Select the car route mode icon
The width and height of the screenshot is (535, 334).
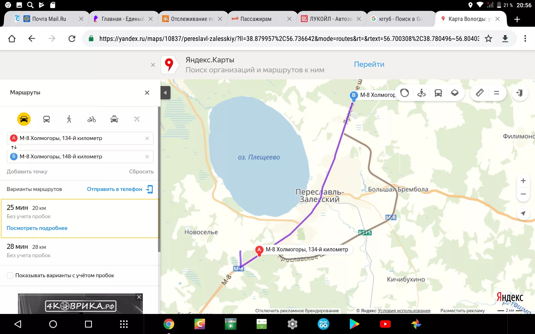[24, 119]
